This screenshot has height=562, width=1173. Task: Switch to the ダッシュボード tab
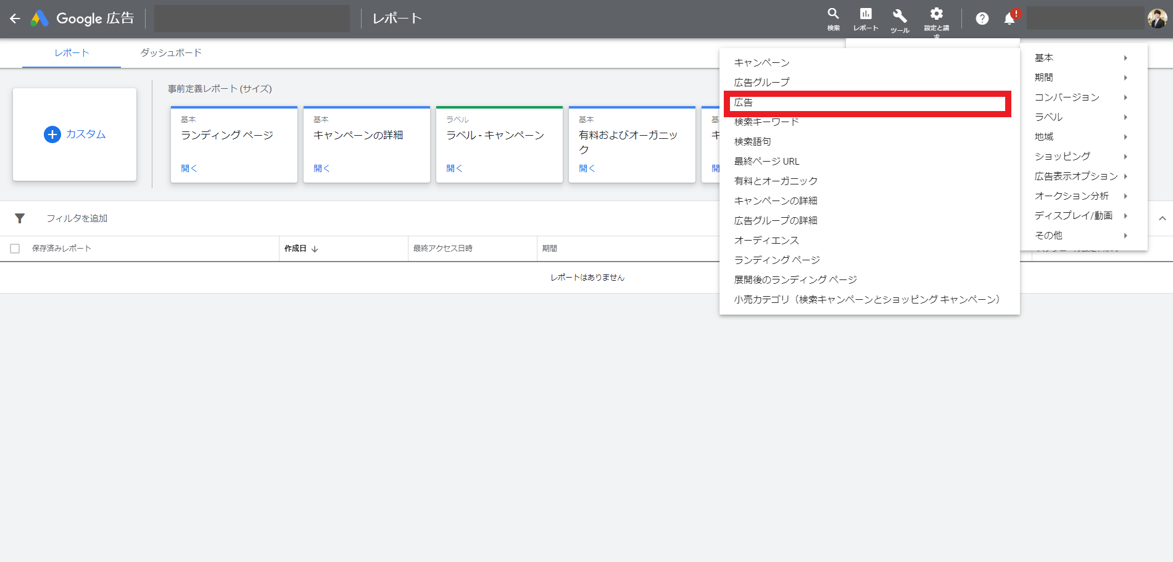pyautogui.click(x=171, y=53)
